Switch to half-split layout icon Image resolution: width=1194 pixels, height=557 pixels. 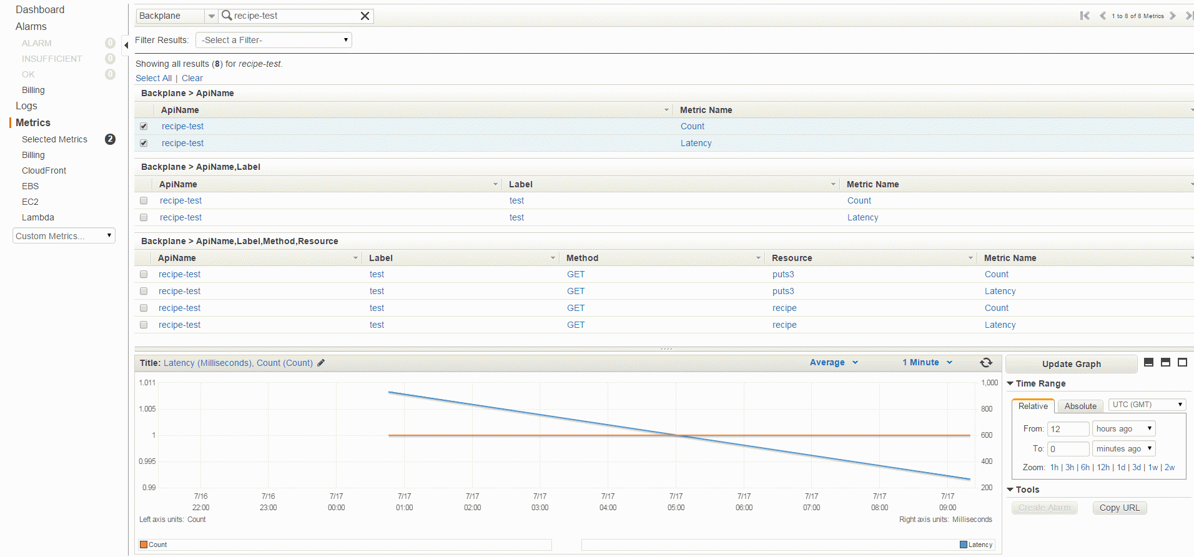click(1165, 362)
